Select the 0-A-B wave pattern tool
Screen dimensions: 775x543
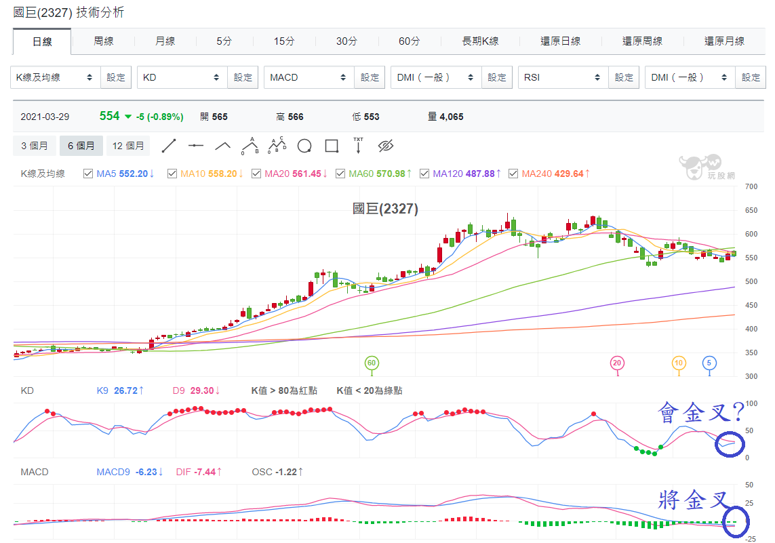(x=250, y=146)
